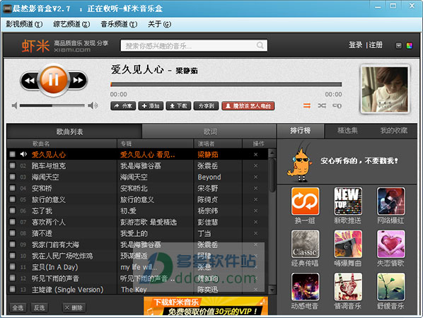Open the album cover thumbnail

point(385,90)
